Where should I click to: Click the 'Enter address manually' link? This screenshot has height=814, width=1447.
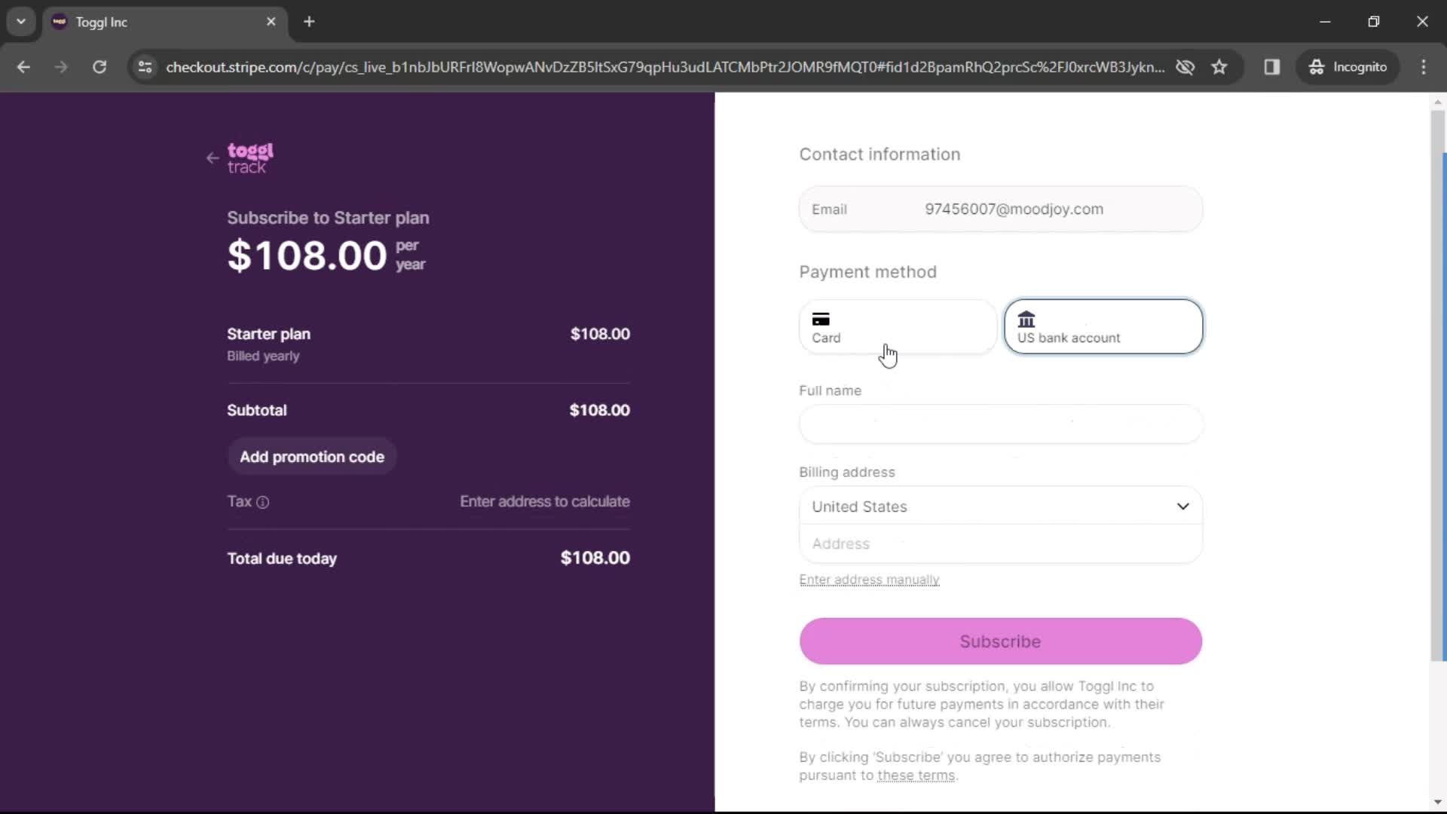click(x=870, y=580)
